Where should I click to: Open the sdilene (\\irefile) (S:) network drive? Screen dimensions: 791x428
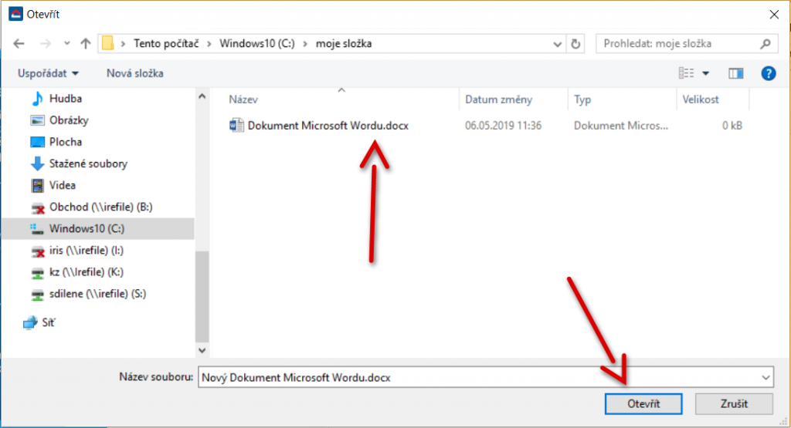[98, 294]
